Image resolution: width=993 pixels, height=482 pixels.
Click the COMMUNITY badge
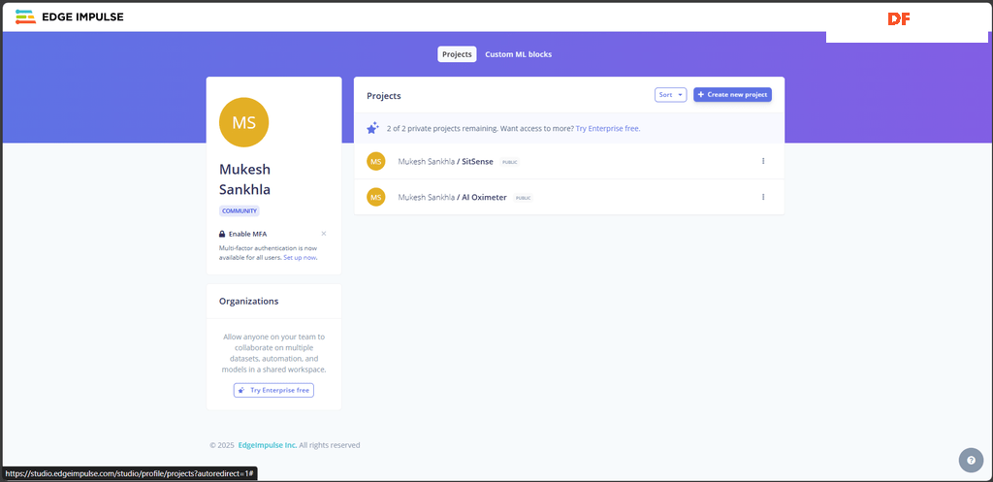pyautogui.click(x=240, y=210)
